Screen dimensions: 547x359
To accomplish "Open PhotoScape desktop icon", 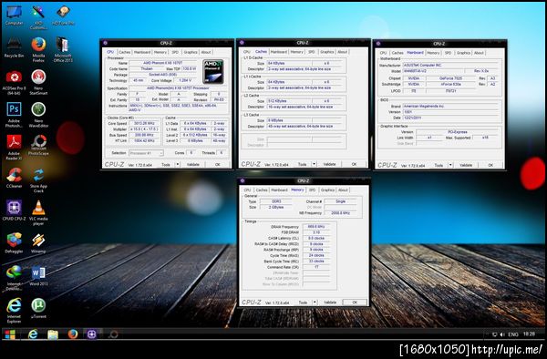I will 38,146.
